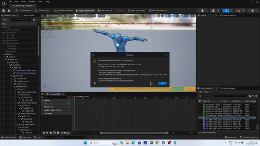Click the Animation Blueprint mode icon
The image size is (260, 146).
coord(238,11)
